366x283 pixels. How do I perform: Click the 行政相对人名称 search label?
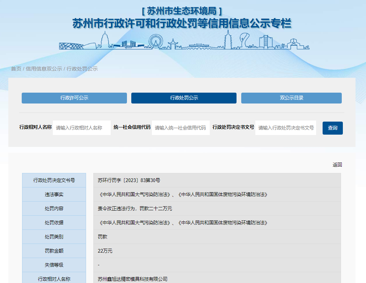pos(35,127)
